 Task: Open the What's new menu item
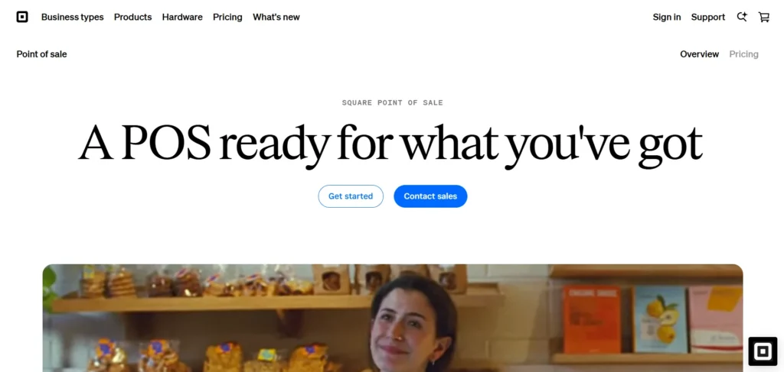coord(276,17)
